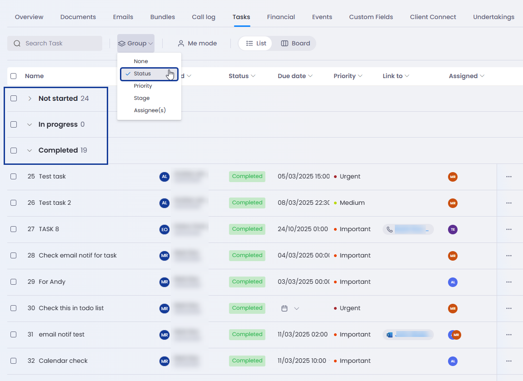Open the Priority column dropdown
Image resolution: width=523 pixels, height=381 pixels.
pyautogui.click(x=360, y=76)
